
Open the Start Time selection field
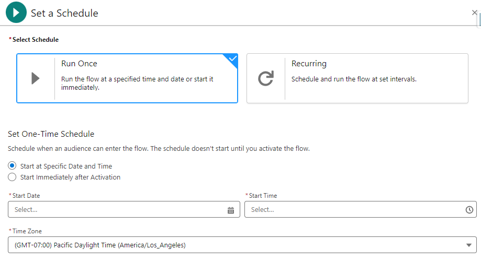(361, 209)
